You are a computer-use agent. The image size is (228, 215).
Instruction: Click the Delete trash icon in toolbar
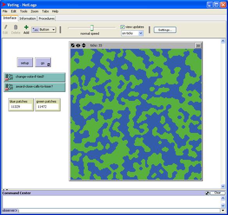tap(16, 27)
